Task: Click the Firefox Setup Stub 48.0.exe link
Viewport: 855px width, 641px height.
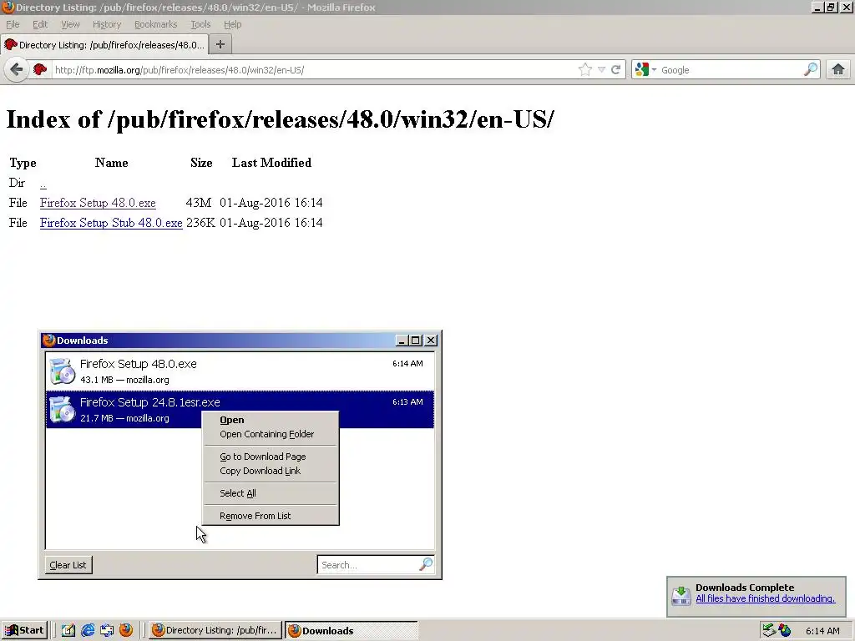Action: click(111, 223)
